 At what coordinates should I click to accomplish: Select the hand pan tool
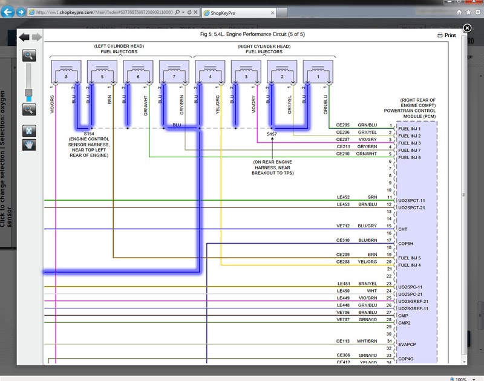[29, 145]
